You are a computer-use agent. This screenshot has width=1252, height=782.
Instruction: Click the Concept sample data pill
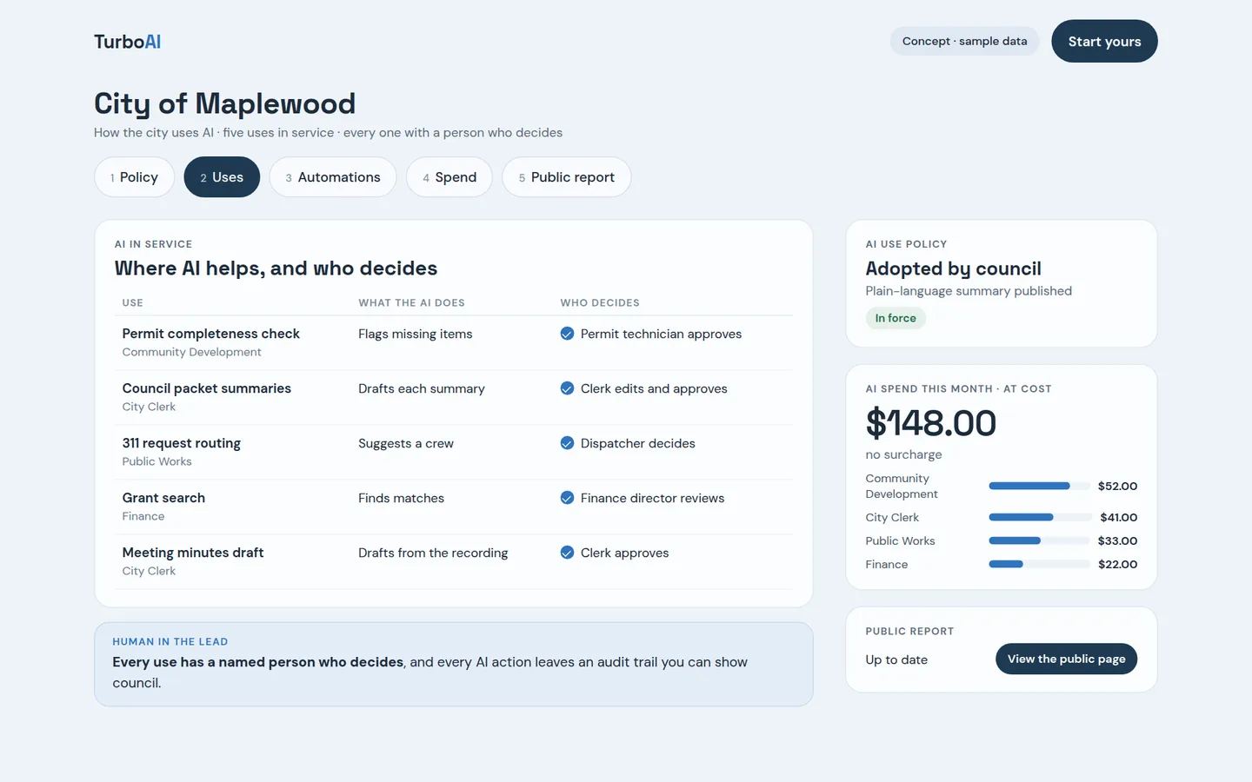pyautogui.click(x=964, y=41)
